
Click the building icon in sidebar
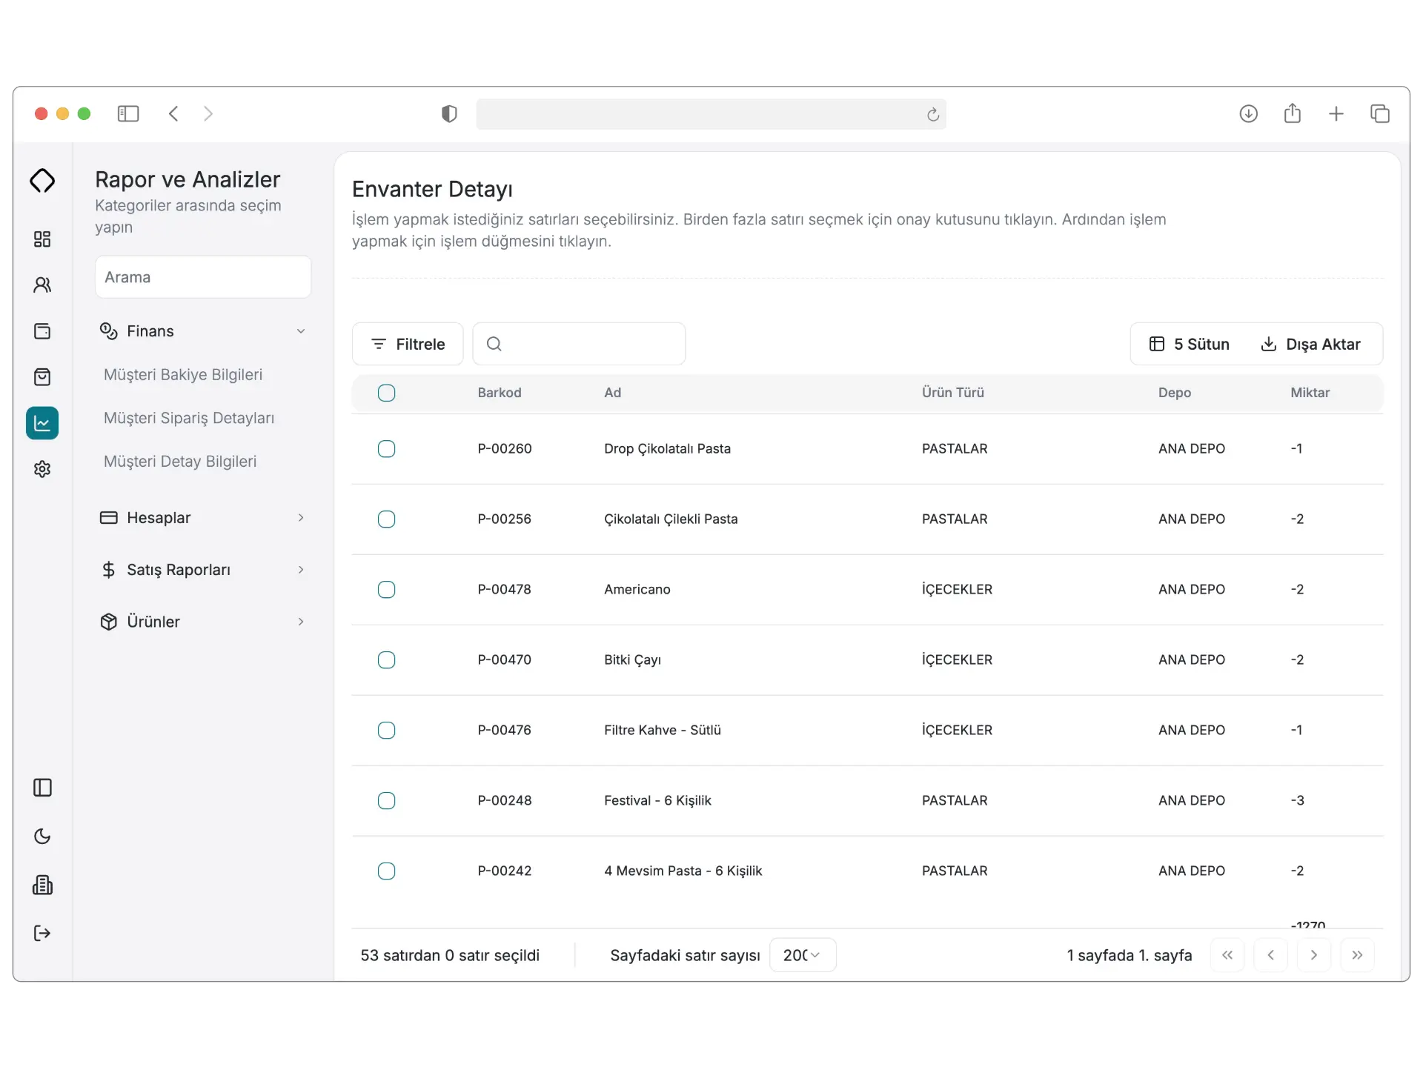point(42,885)
